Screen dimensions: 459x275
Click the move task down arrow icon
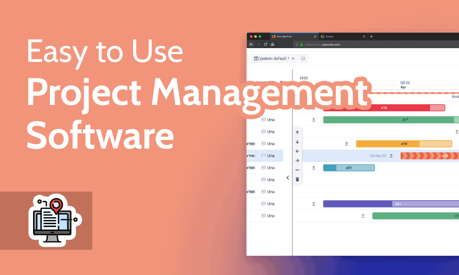pyautogui.click(x=297, y=142)
